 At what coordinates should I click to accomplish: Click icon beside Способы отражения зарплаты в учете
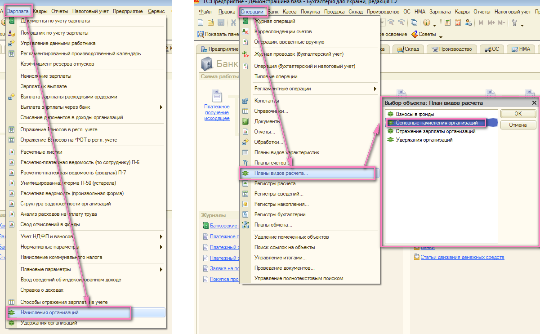[x=12, y=302]
